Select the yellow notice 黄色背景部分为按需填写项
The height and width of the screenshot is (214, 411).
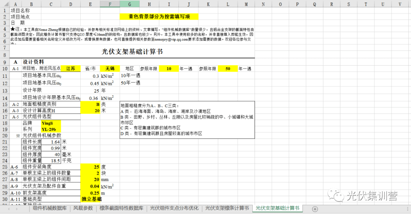coord(159,17)
